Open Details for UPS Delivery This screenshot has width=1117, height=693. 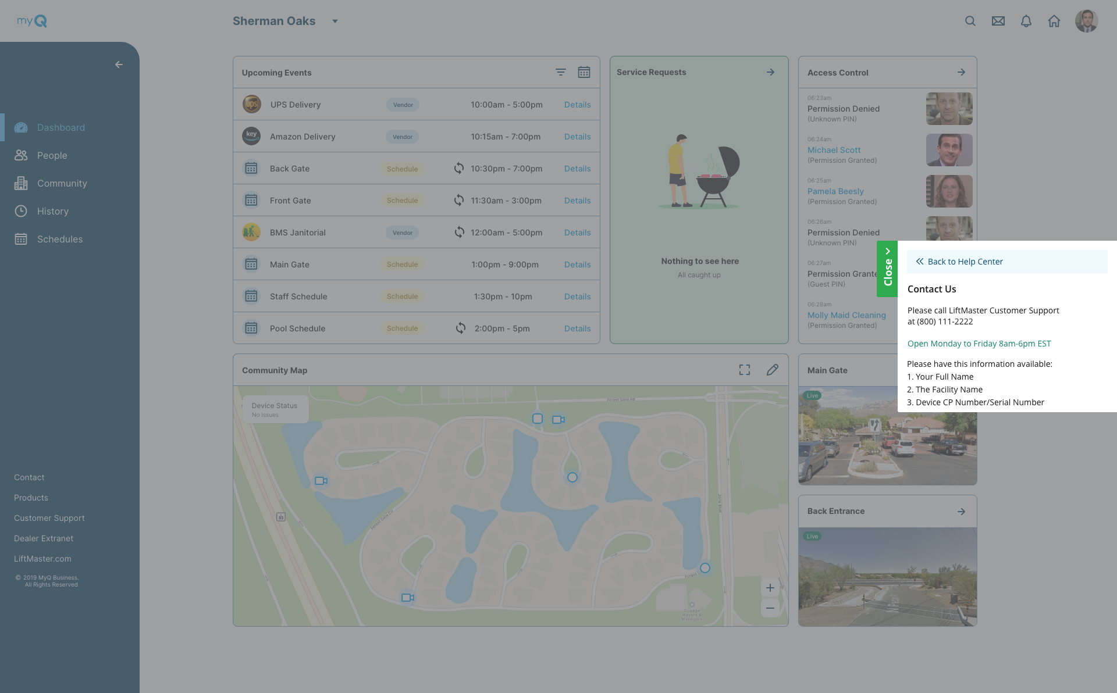click(577, 105)
